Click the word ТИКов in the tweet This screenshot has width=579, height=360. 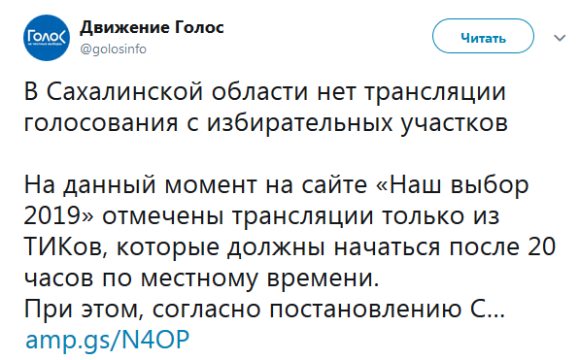point(65,246)
